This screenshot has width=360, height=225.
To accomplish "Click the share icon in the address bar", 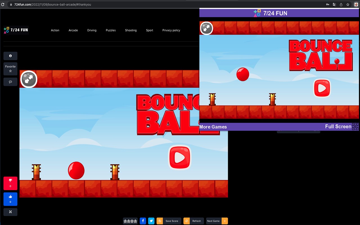I will pos(341,4).
